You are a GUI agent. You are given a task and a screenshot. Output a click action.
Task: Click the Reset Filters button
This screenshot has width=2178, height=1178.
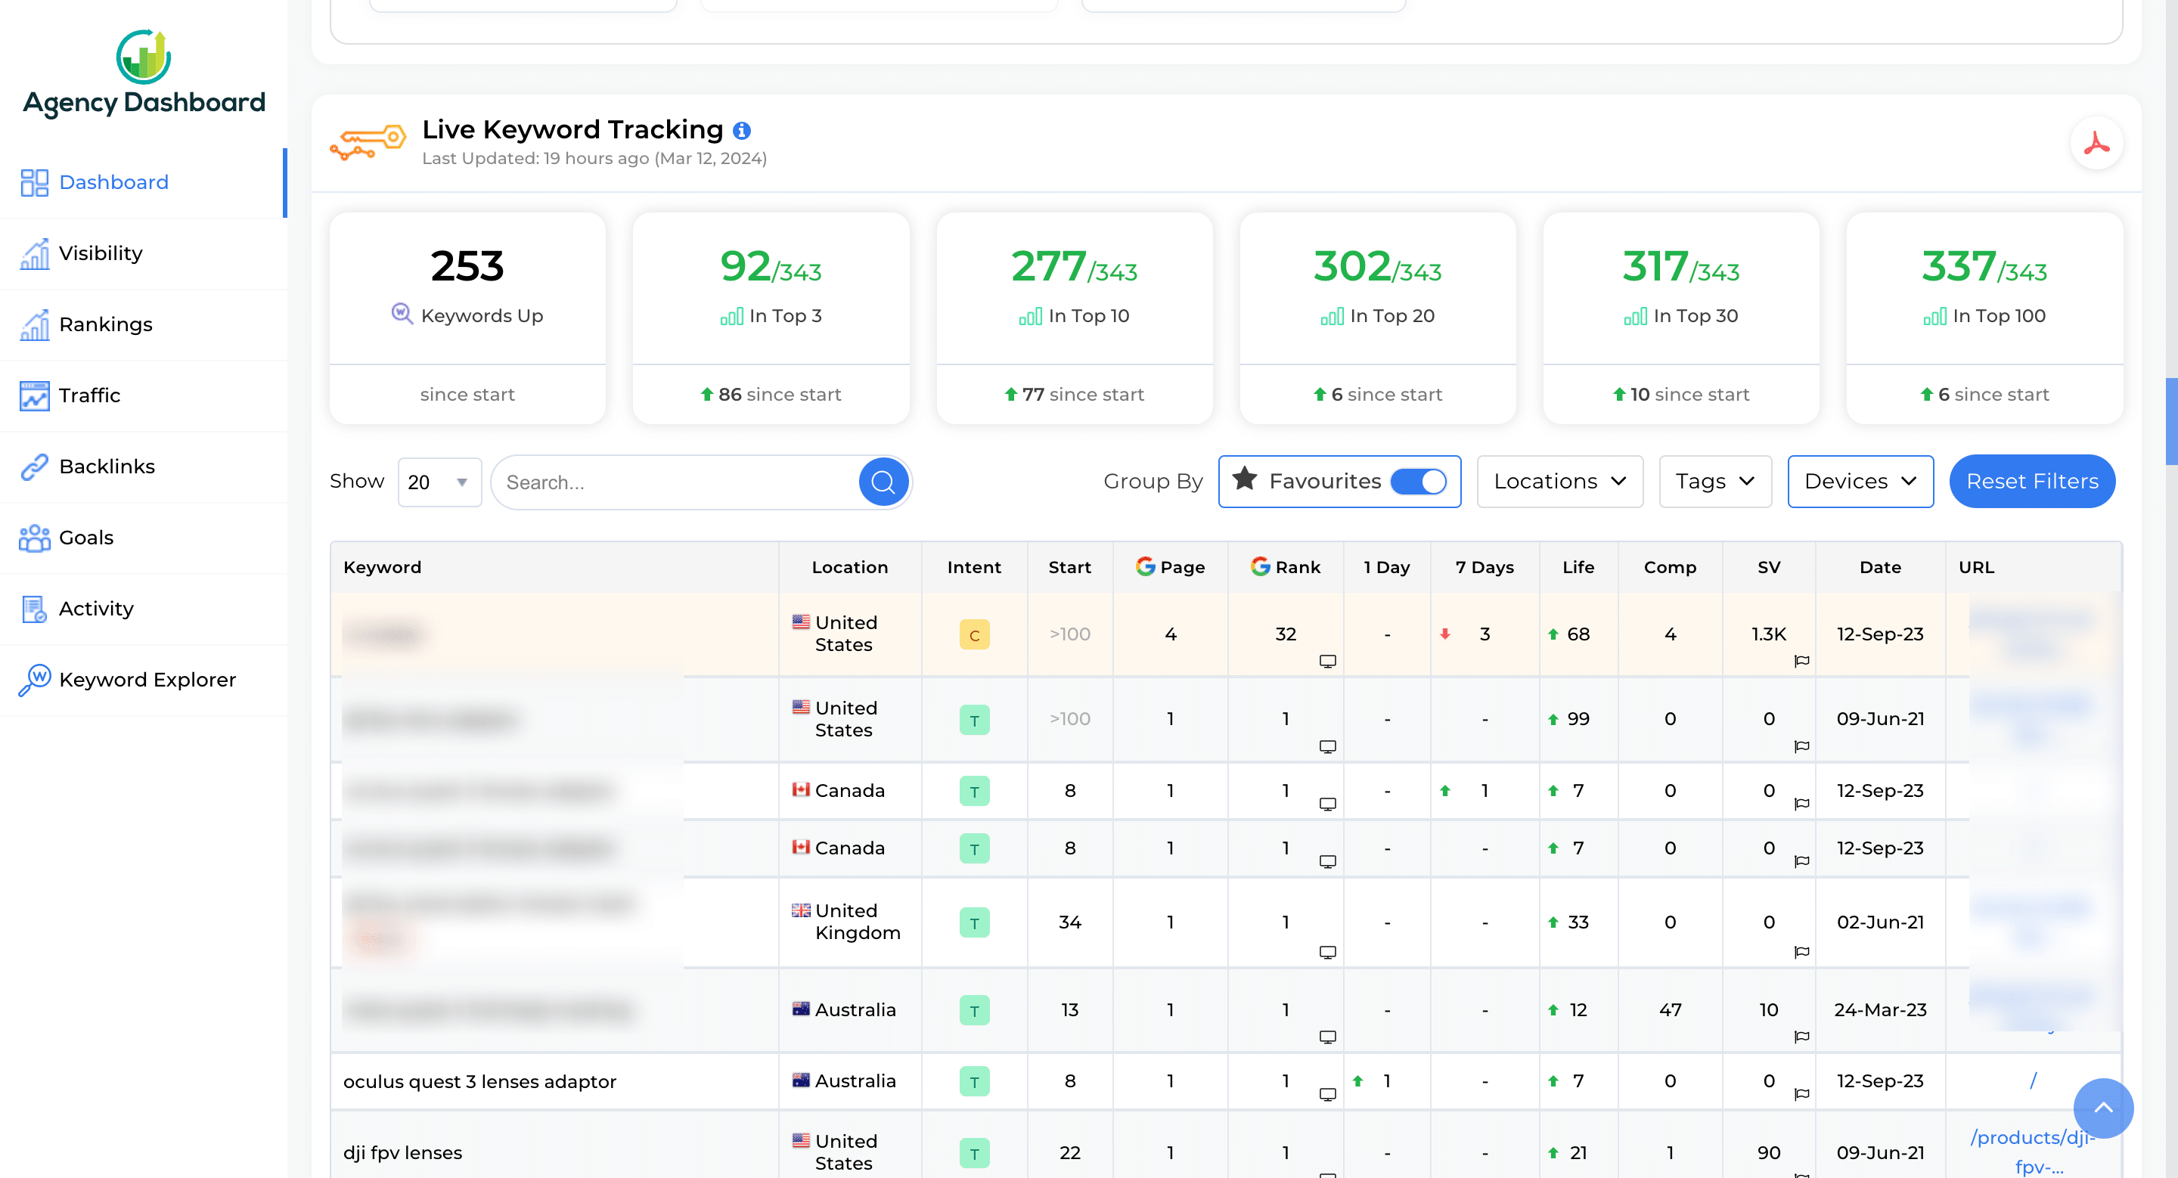pyautogui.click(x=2032, y=481)
